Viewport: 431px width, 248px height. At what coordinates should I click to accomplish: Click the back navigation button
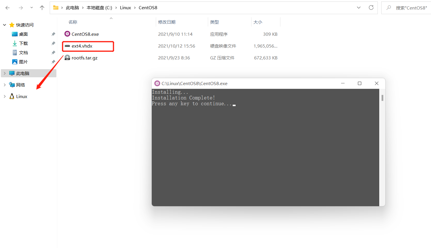7,7
